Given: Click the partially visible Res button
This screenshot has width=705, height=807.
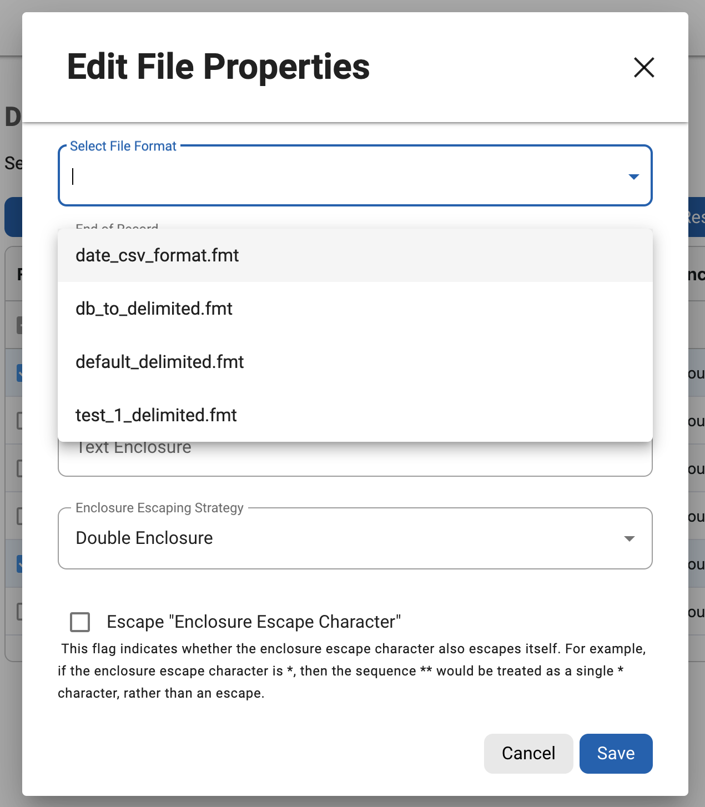Looking at the screenshot, I should tap(698, 217).
